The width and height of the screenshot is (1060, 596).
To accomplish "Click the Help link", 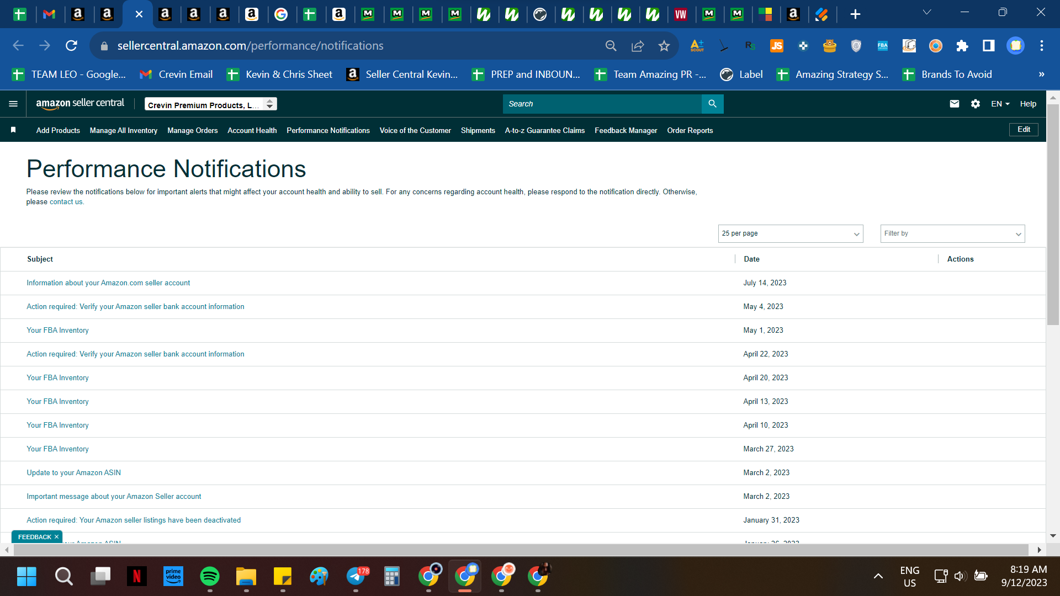I will 1028,104.
